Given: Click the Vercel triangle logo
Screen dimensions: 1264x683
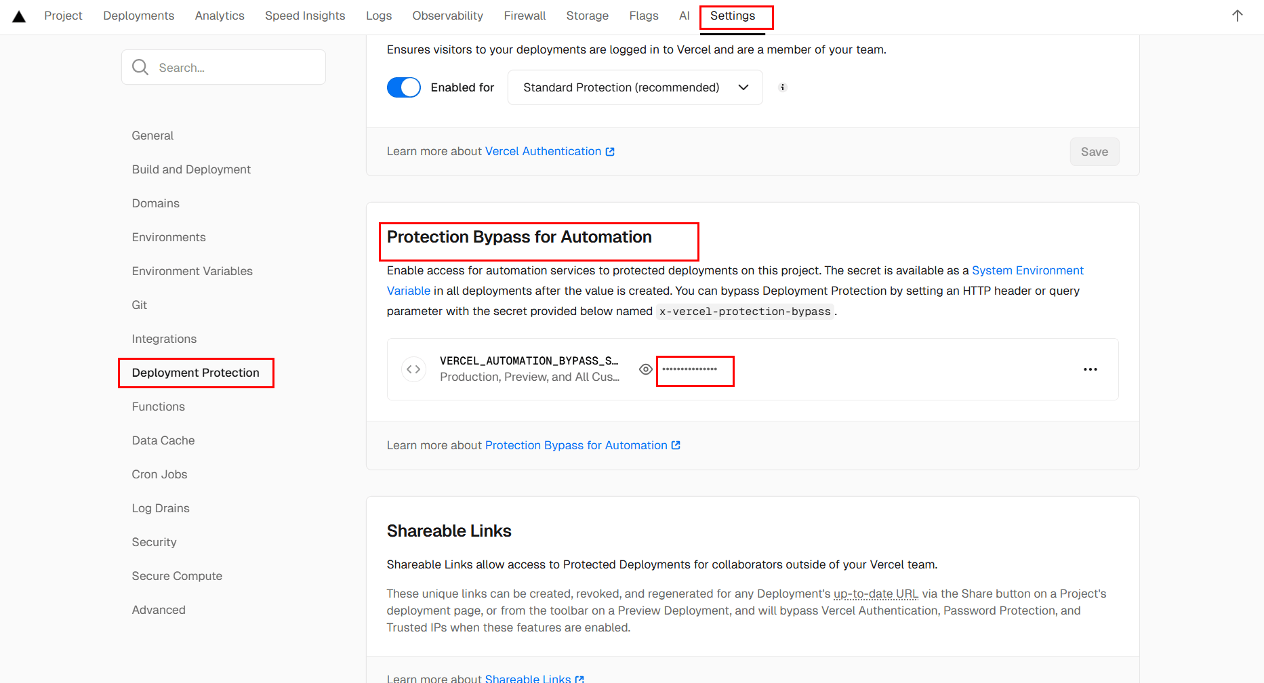Looking at the screenshot, I should pyautogui.click(x=19, y=16).
